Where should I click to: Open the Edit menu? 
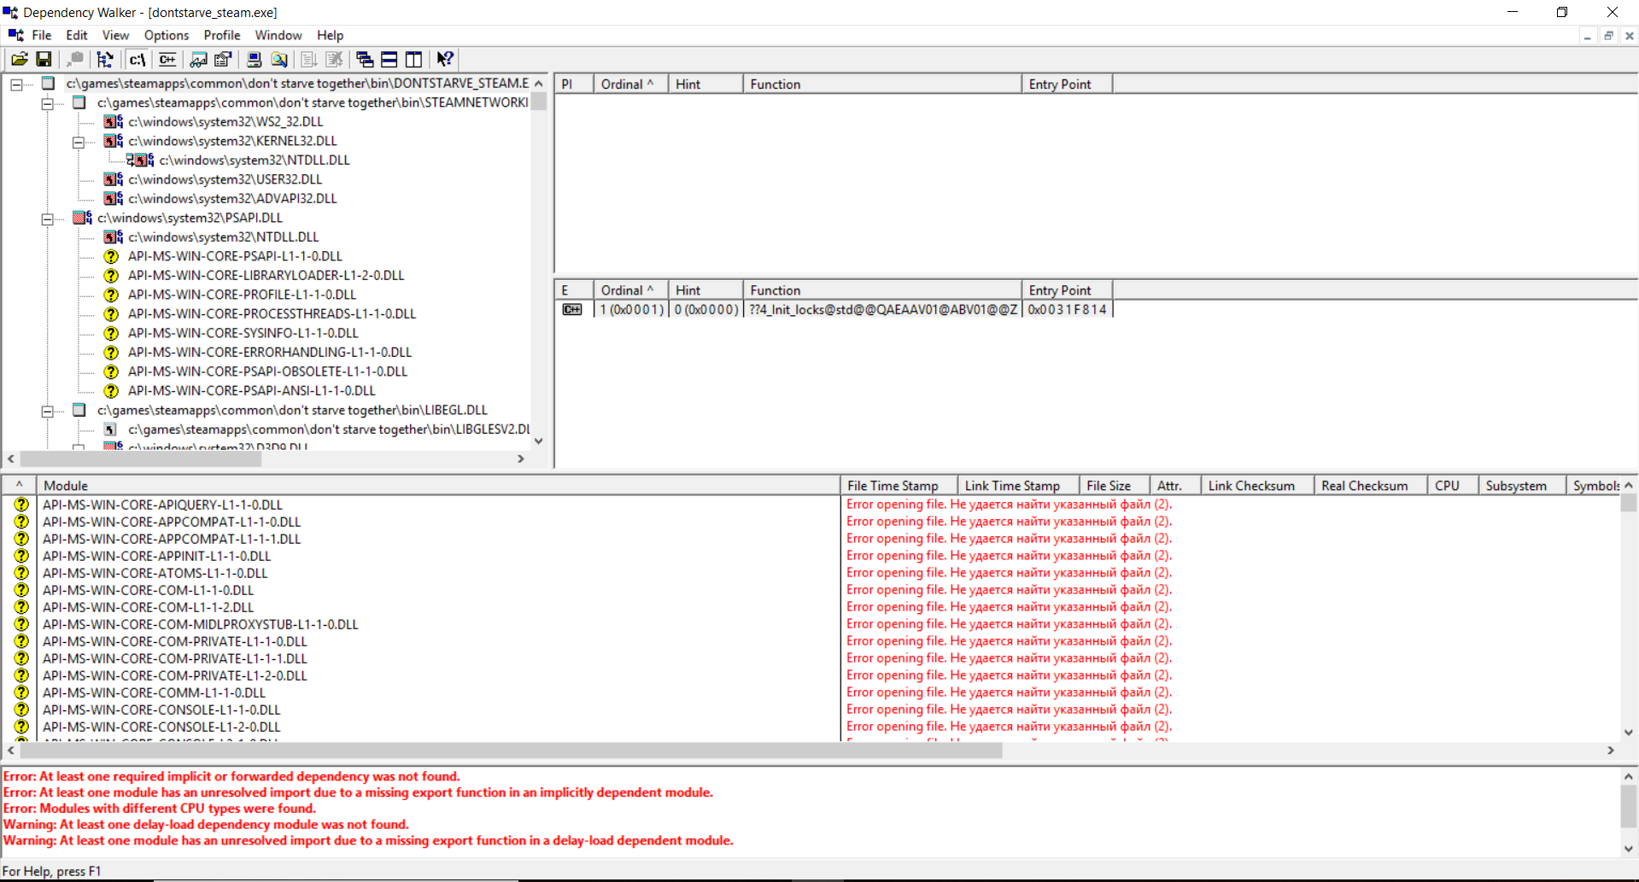(x=77, y=35)
